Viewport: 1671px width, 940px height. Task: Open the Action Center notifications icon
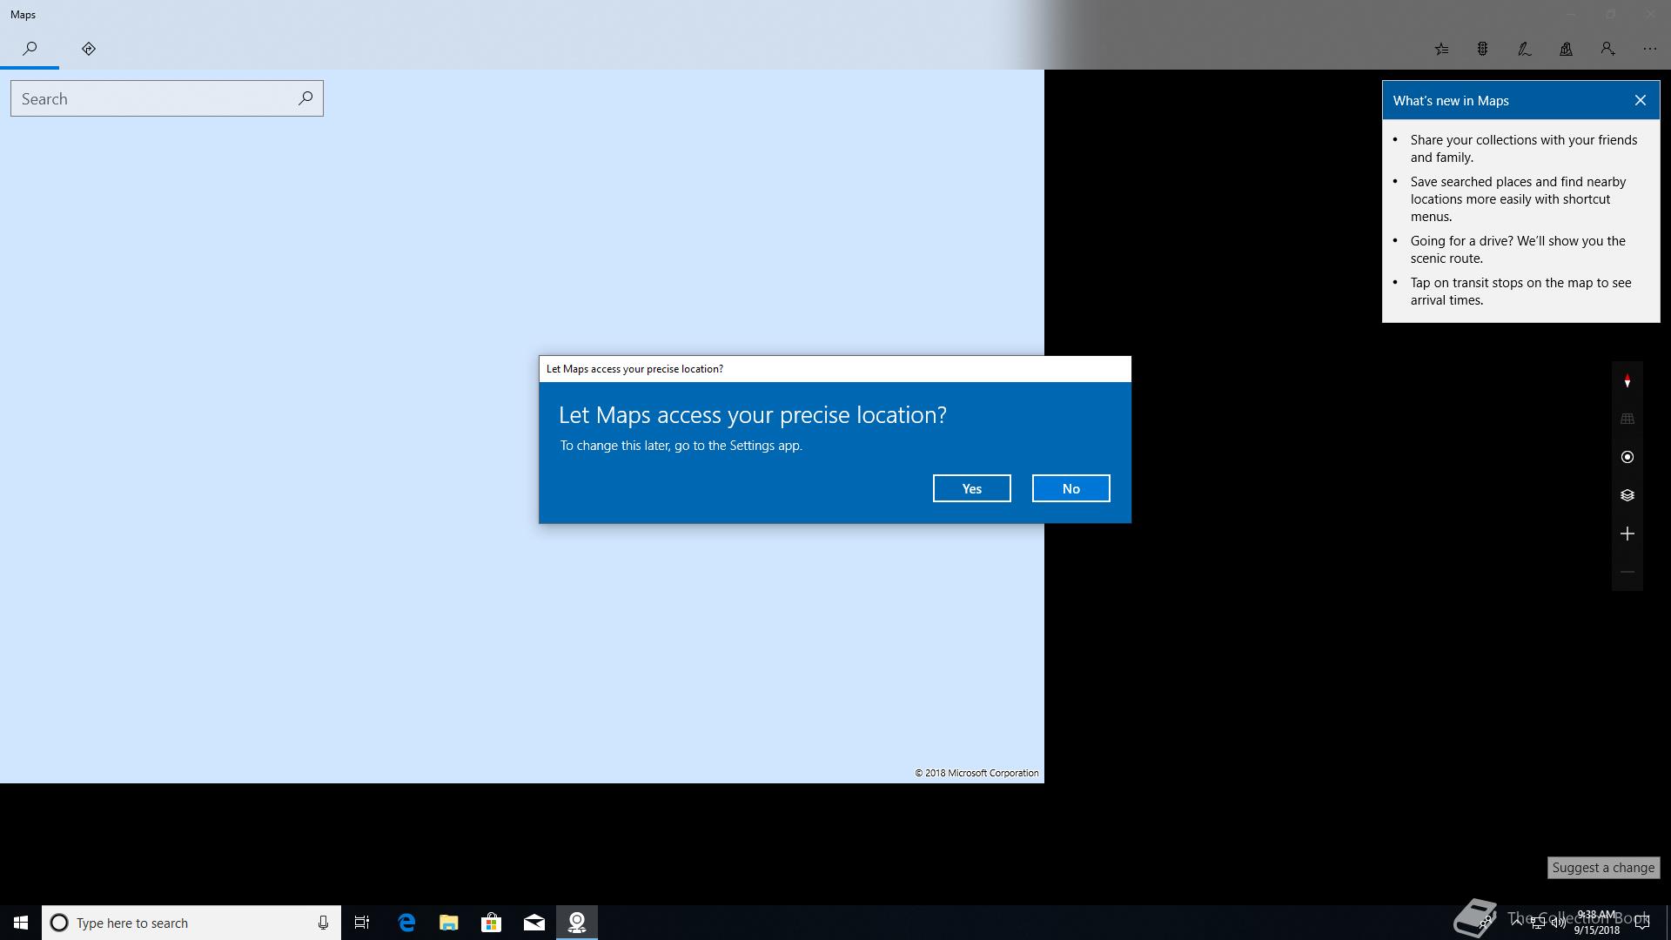tap(1642, 923)
